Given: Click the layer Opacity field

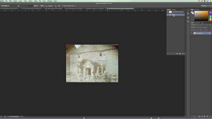Looking at the screenshot, I should click(209, 27).
